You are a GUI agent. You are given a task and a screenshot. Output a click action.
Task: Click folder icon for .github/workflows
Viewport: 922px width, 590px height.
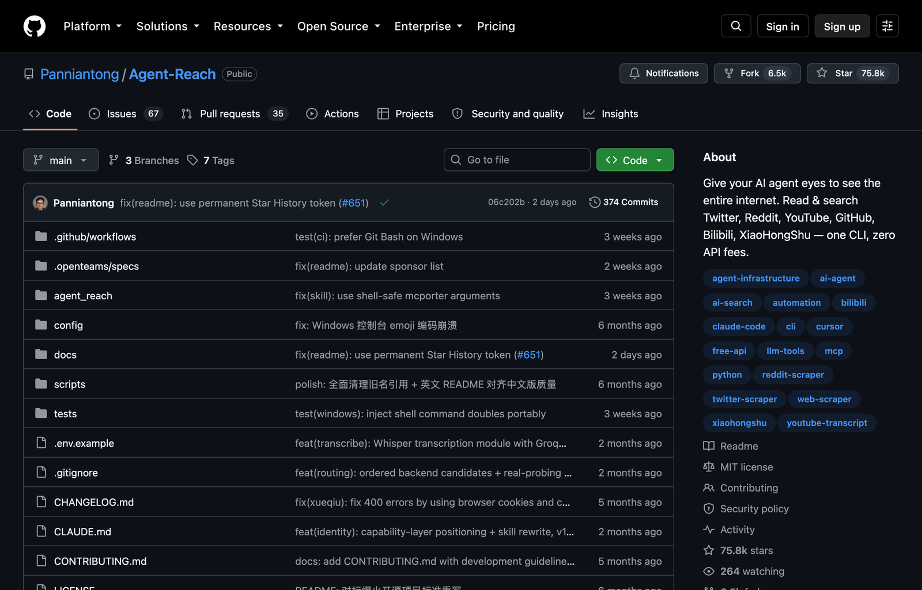(41, 236)
